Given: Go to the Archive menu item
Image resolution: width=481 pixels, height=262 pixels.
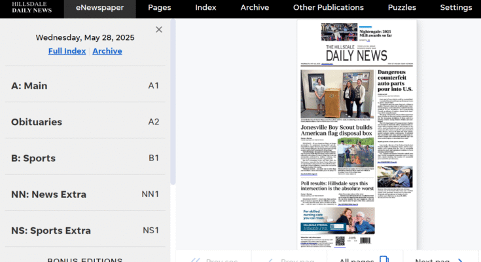Looking at the screenshot, I should pyautogui.click(x=255, y=8).
